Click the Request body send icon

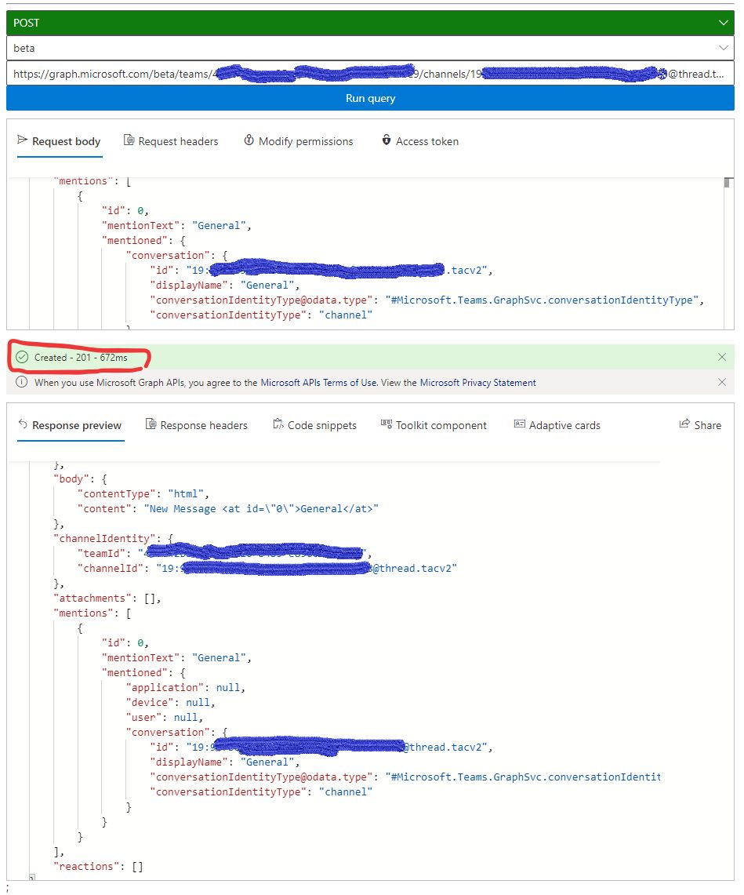tap(22, 140)
